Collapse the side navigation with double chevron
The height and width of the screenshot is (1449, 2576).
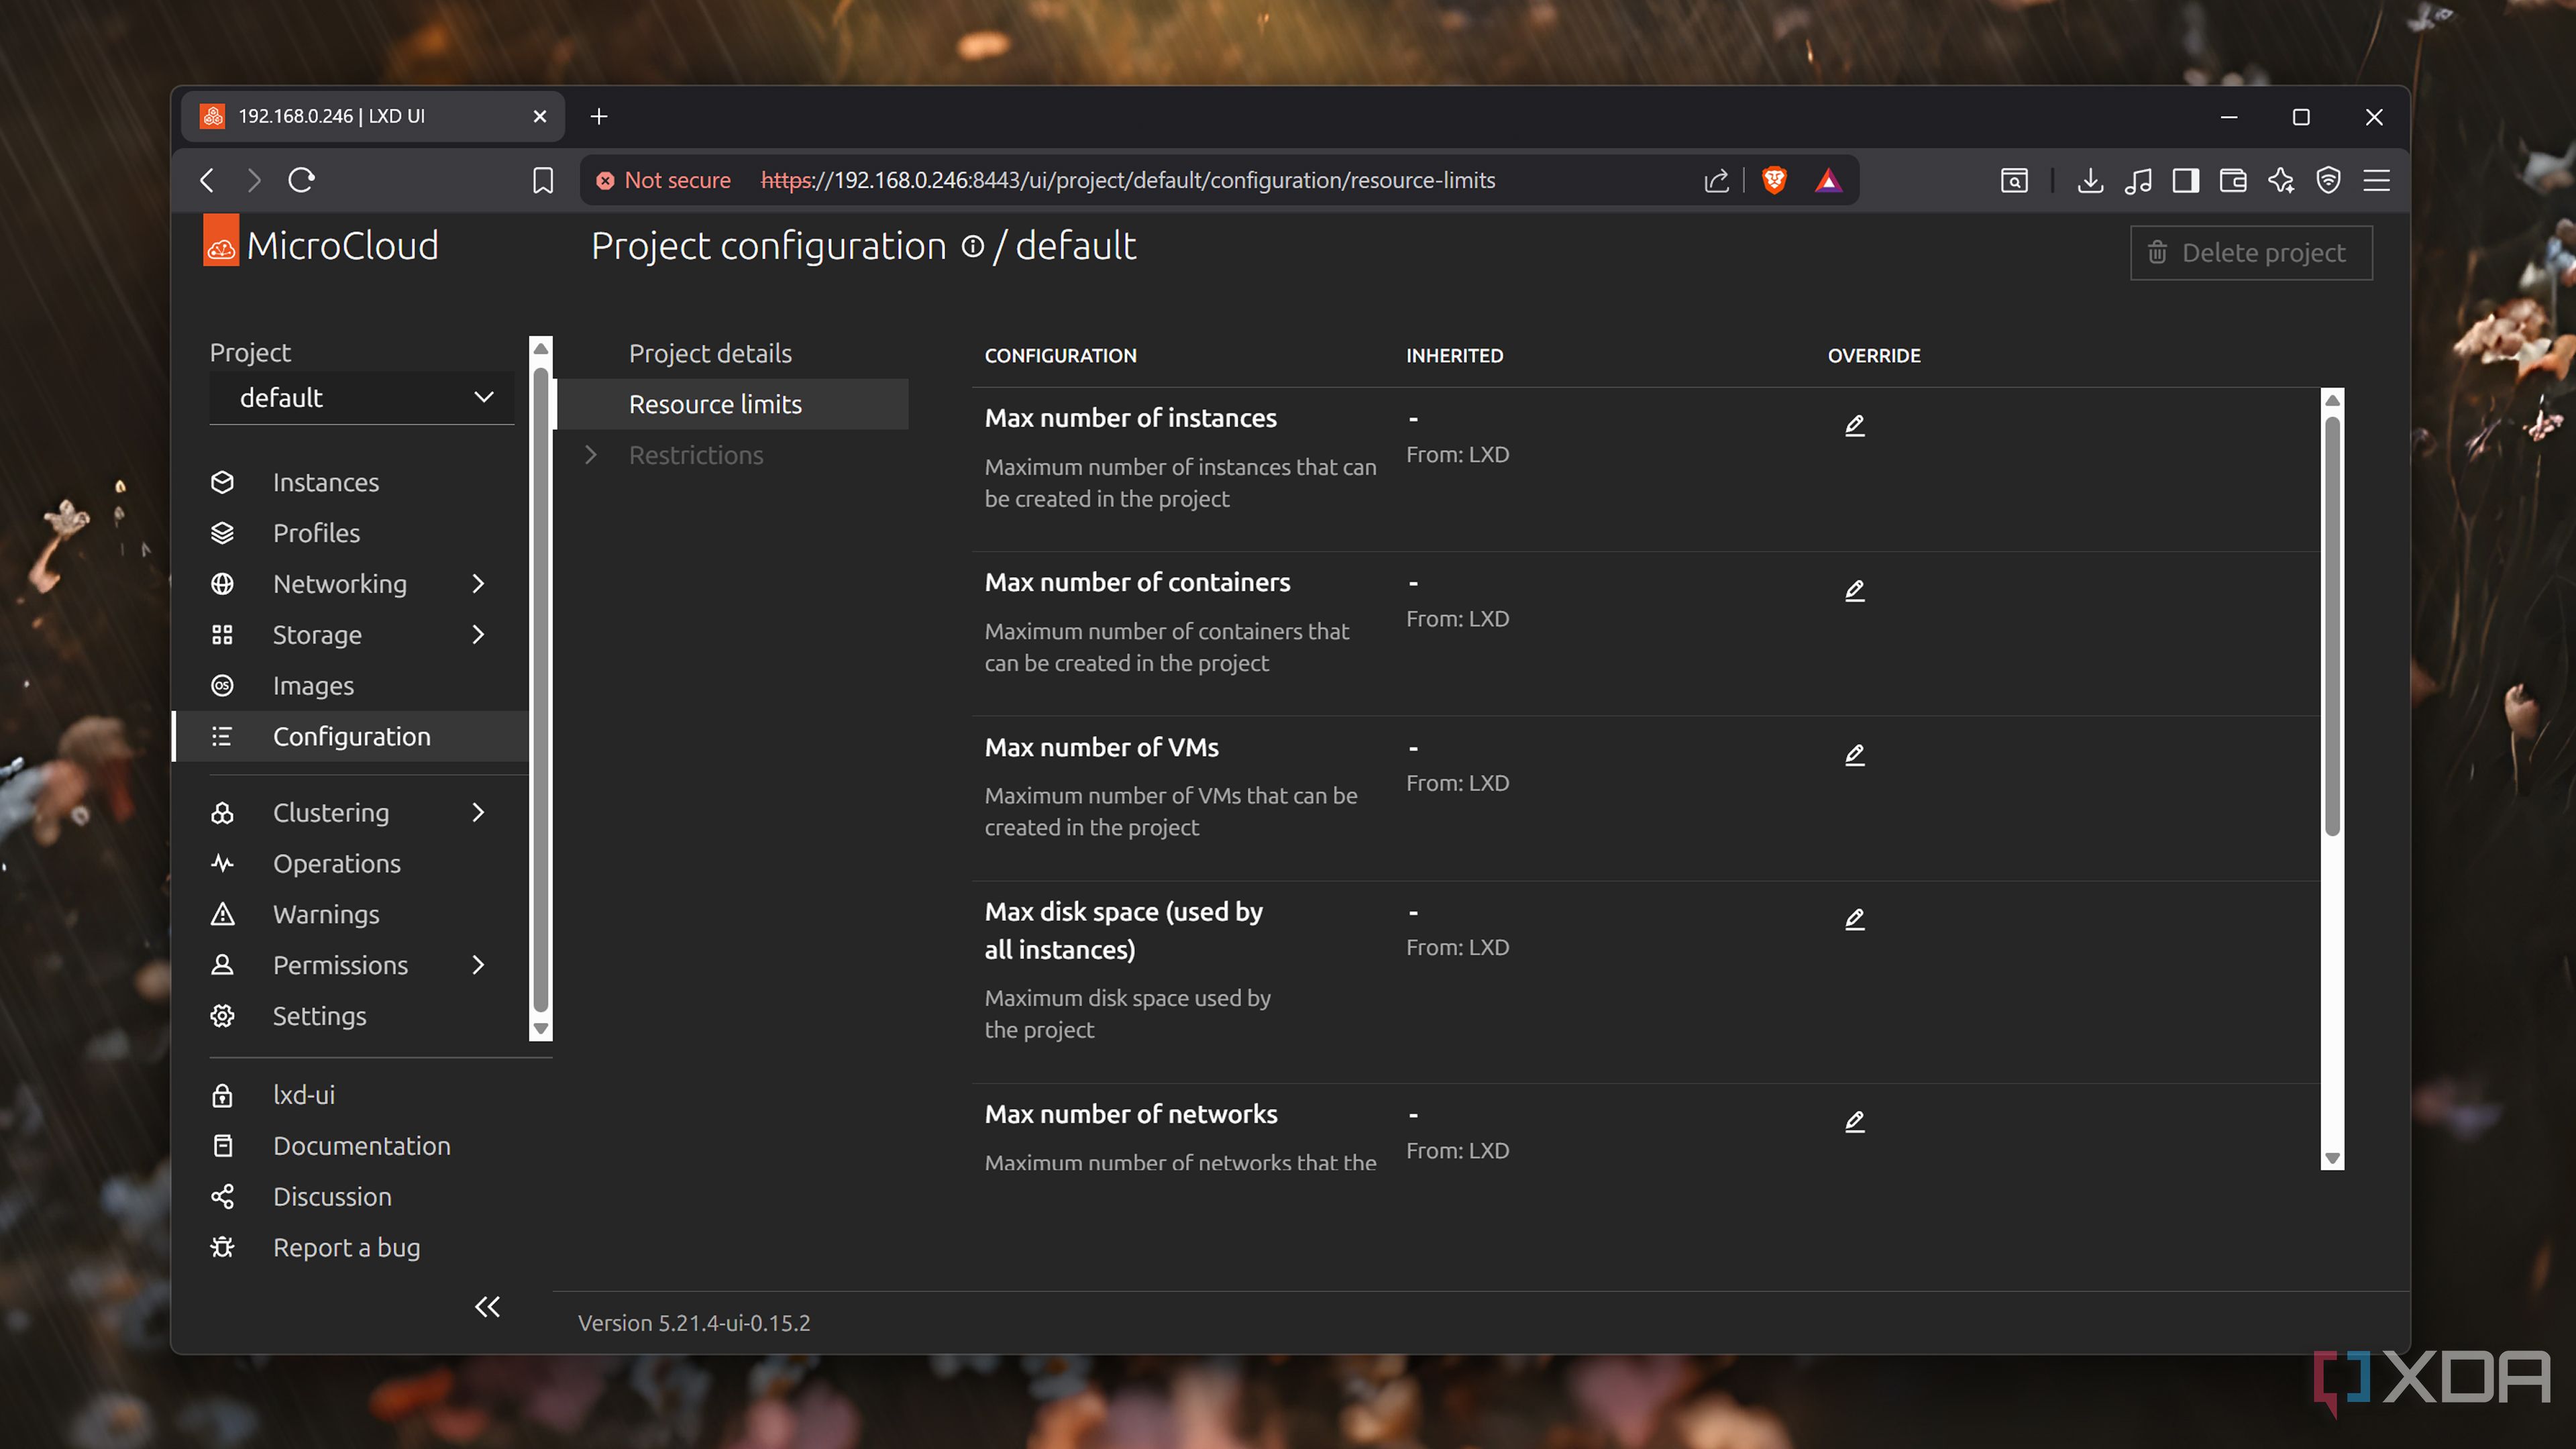click(487, 1306)
